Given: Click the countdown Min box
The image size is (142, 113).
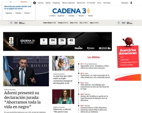Looking at the screenshot, I should (62, 42).
